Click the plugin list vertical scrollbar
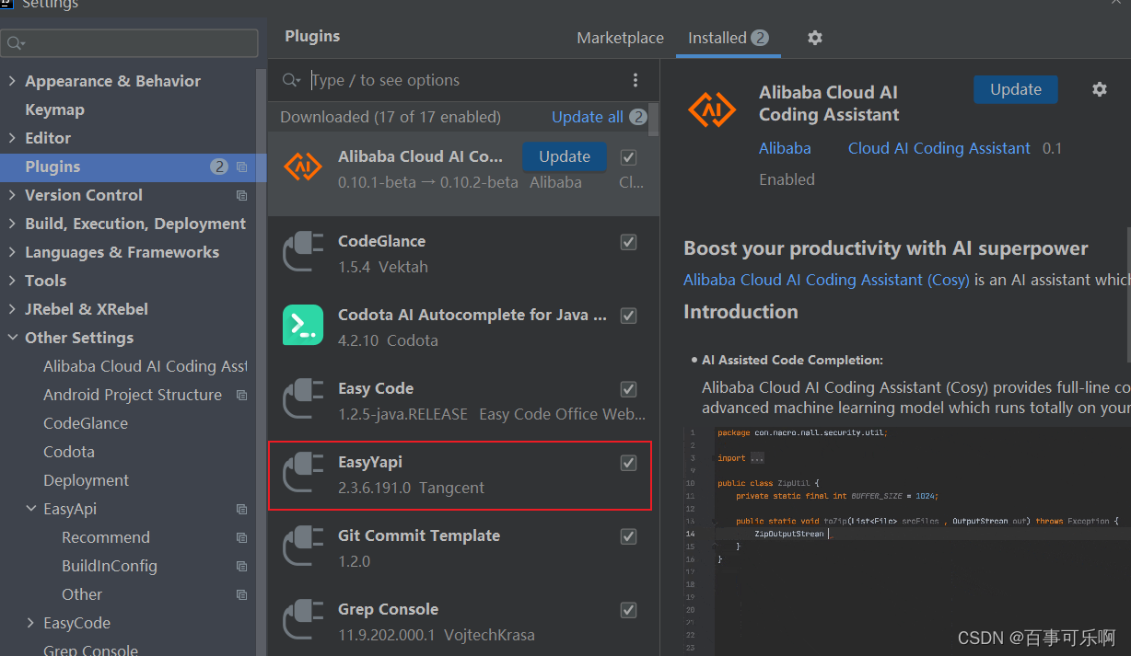 point(654,120)
